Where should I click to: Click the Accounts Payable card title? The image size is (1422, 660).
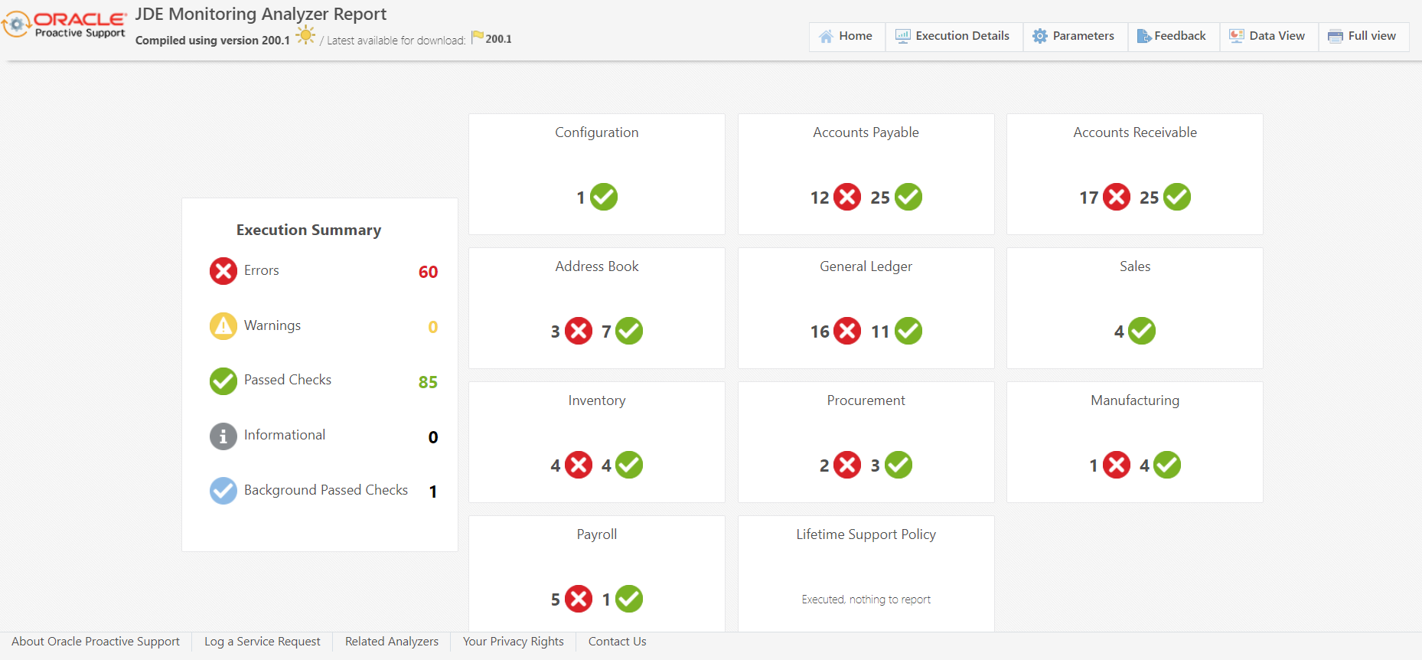(866, 132)
